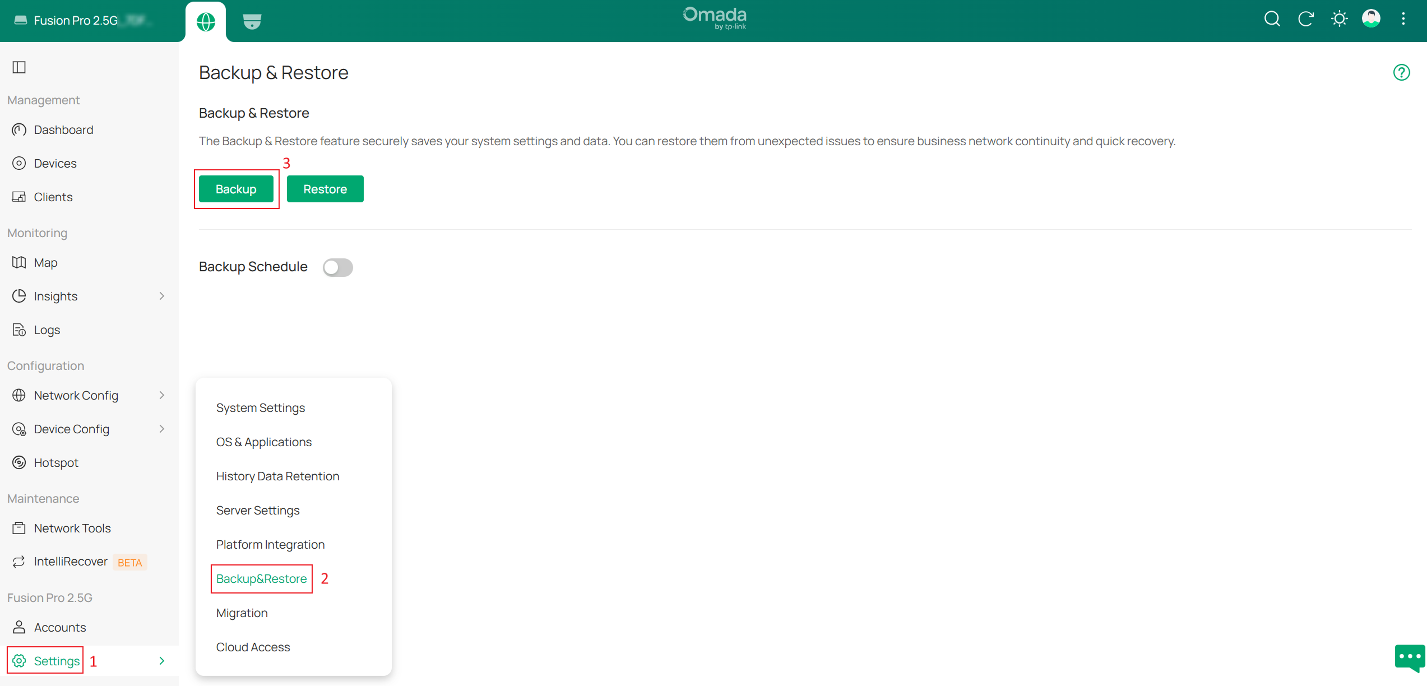Click the search magnifier icon
Image resolution: width=1427 pixels, height=686 pixels.
pyautogui.click(x=1272, y=19)
